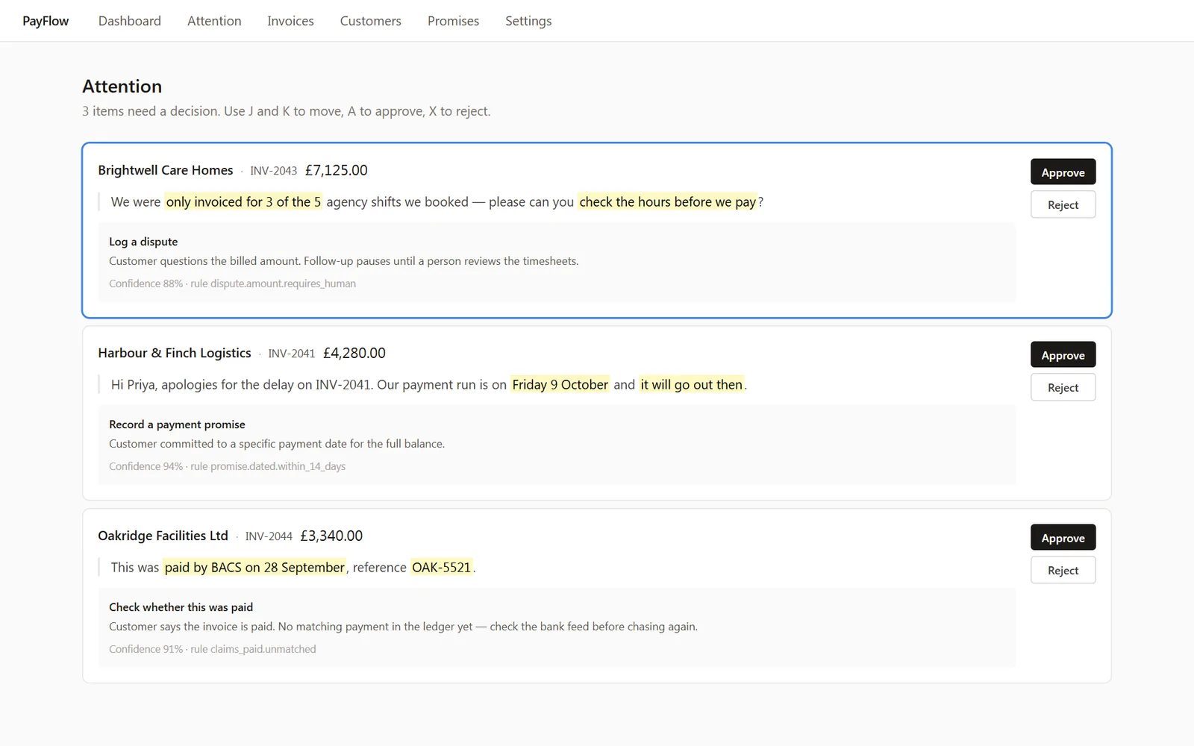Click the amount £7,125.00
The height and width of the screenshot is (746, 1194).
pyautogui.click(x=336, y=170)
